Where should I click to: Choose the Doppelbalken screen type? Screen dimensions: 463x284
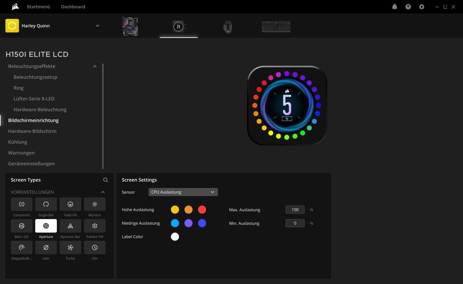(21, 248)
